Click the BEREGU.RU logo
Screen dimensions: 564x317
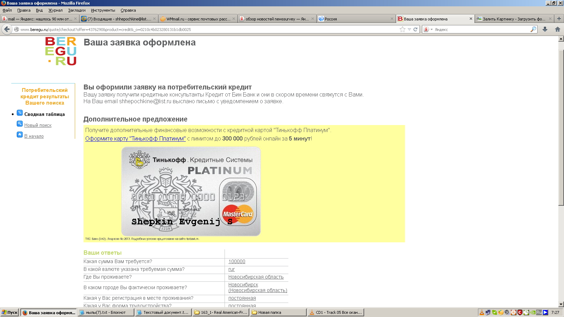click(61, 51)
